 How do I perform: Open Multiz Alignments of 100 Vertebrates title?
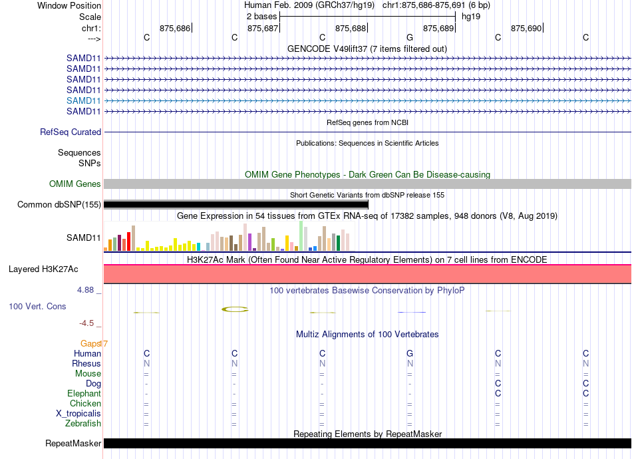coord(367,335)
